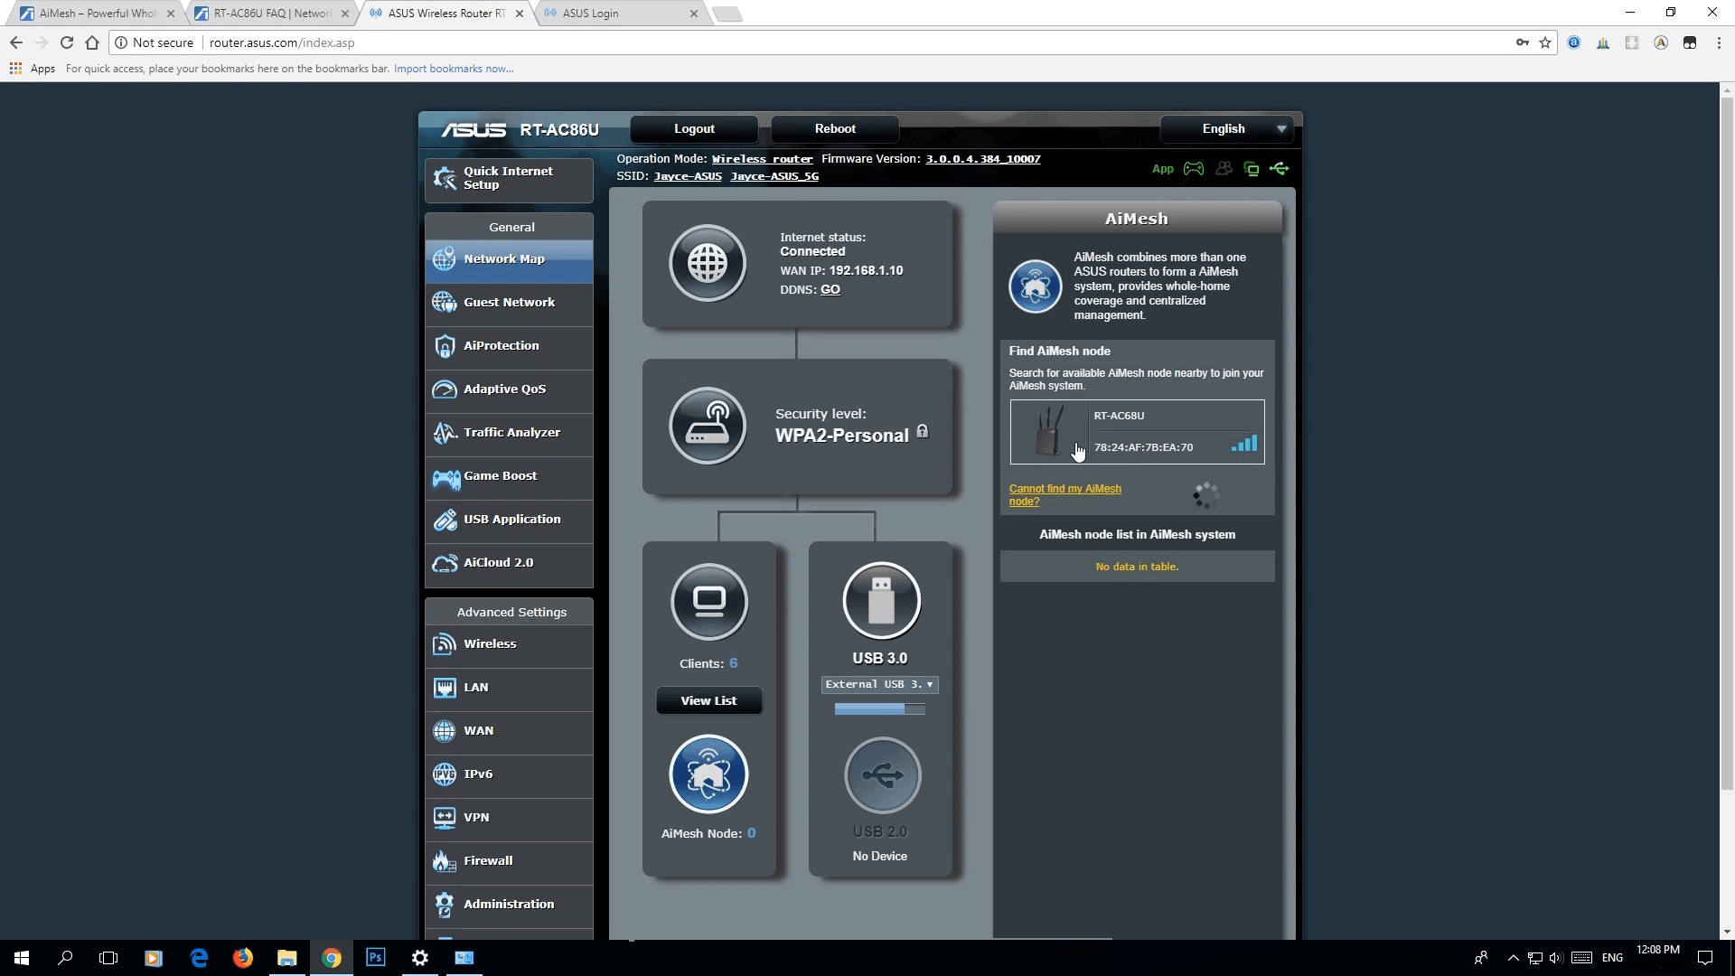Open Cannot find my AiMesh node link
Image resolution: width=1735 pixels, height=976 pixels.
(1065, 495)
